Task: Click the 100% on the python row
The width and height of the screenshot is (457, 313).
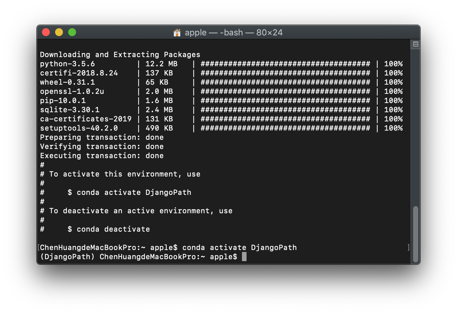Action: point(393,64)
